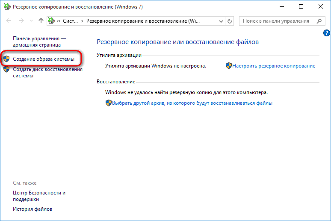
Task: Open История файлов link
Action: (33, 209)
